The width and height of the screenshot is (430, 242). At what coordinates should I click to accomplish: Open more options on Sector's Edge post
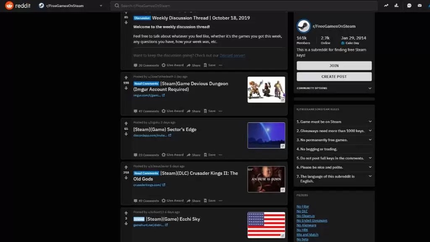[220, 155]
